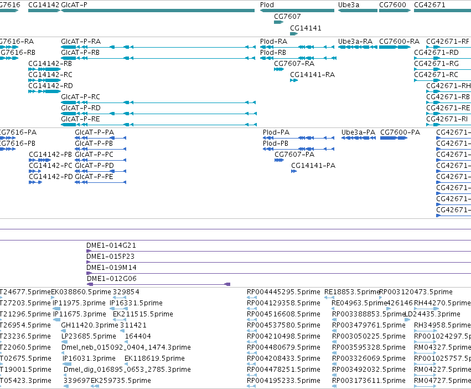Viewport: 471px width, 389px height.
Task: Open the CG14141 gene label
Action: tap(306, 28)
